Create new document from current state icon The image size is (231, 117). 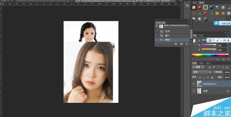click(176, 44)
